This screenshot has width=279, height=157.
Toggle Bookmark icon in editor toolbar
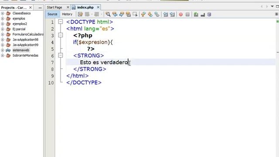point(157,14)
